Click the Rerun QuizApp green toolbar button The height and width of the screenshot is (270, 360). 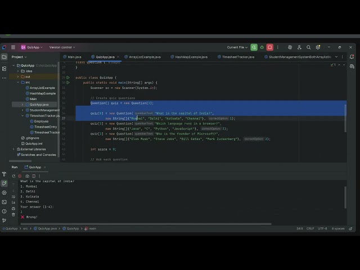(254, 47)
